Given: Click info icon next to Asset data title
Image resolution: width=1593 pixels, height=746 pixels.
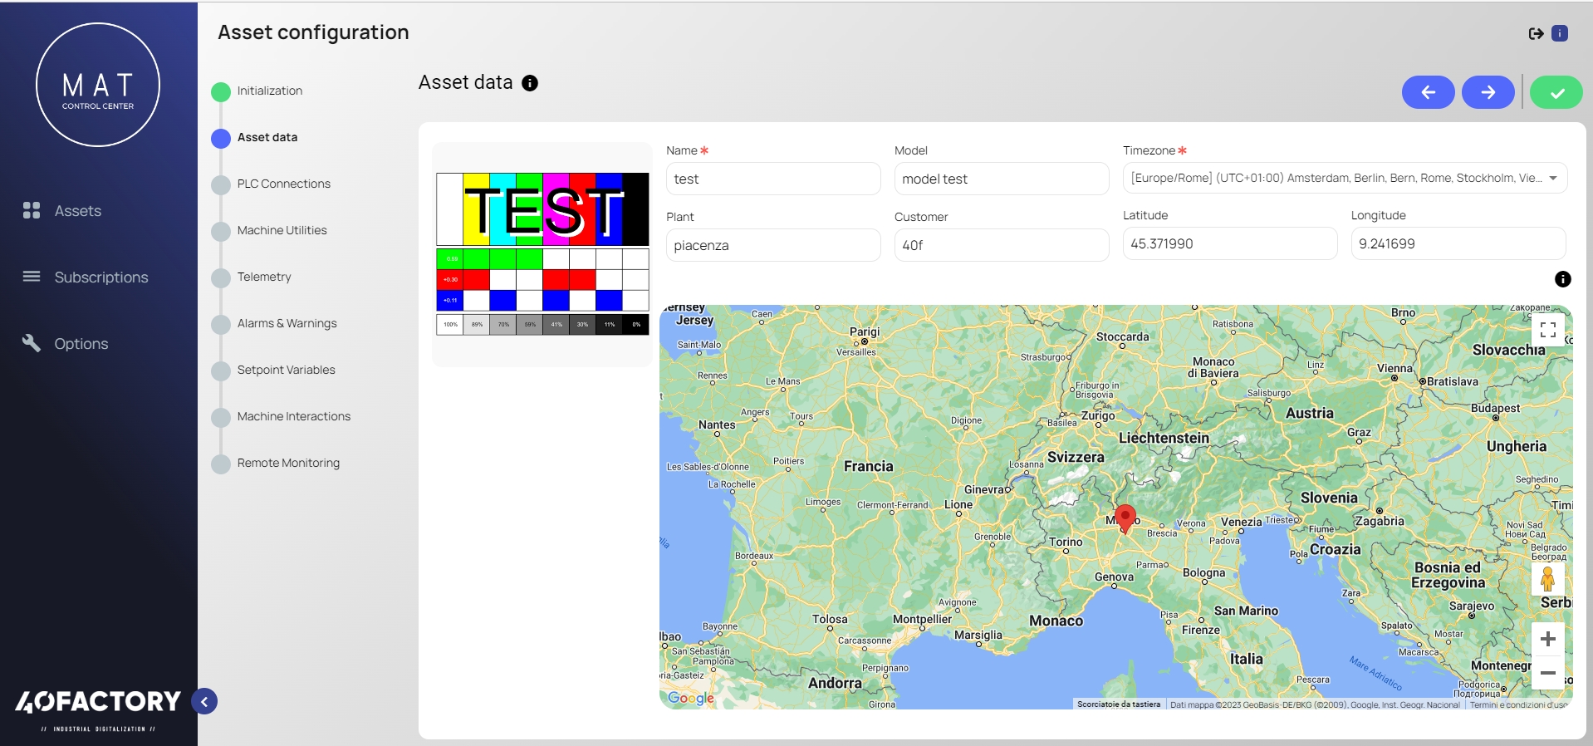Looking at the screenshot, I should click(530, 83).
